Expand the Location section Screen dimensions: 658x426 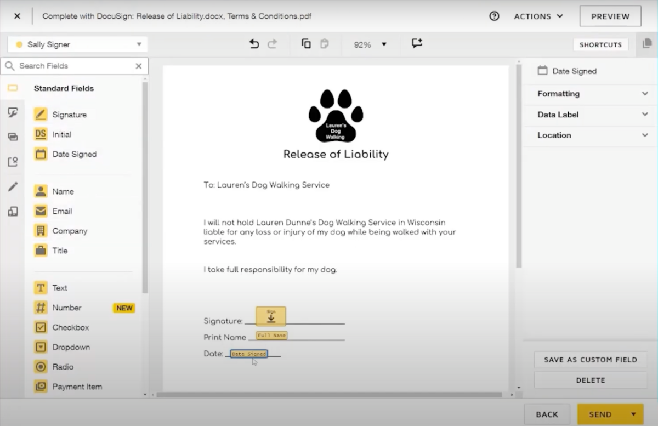tap(590, 135)
